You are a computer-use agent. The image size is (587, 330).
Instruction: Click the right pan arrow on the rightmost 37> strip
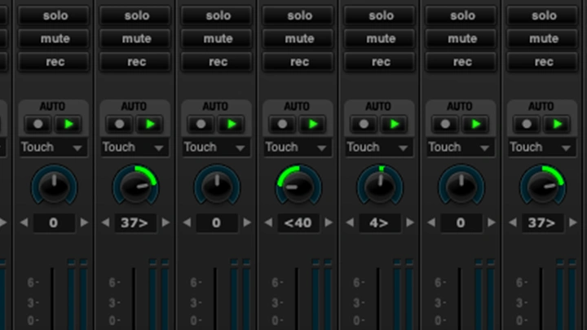573,223
